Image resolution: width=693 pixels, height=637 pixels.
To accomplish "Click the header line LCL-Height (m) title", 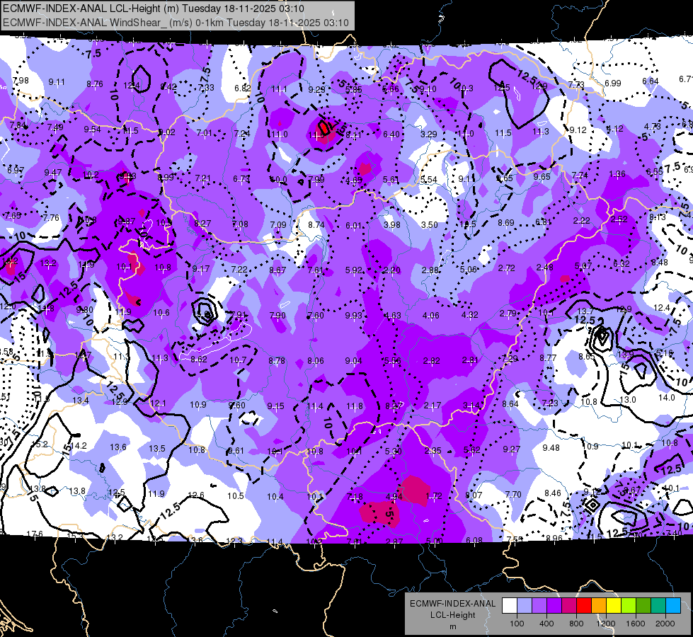I will [154, 8].
